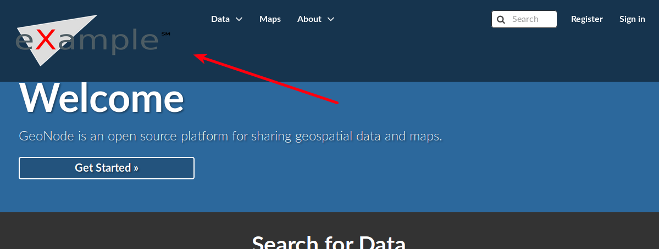This screenshot has height=249, width=659.
Task: Focus the Search input field
Action: click(x=524, y=19)
